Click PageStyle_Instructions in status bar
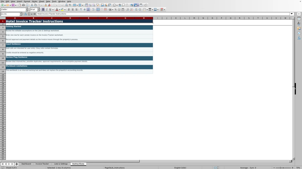This screenshot has height=169, width=302. (x=115, y=168)
